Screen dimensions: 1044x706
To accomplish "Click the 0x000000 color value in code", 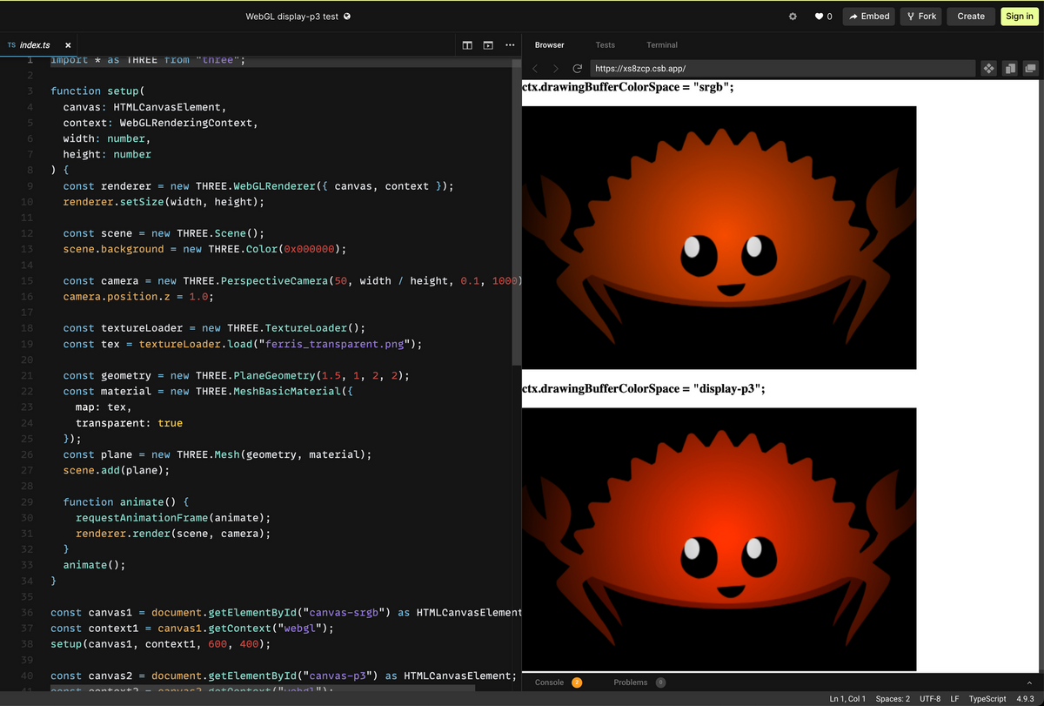I will click(309, 249).
